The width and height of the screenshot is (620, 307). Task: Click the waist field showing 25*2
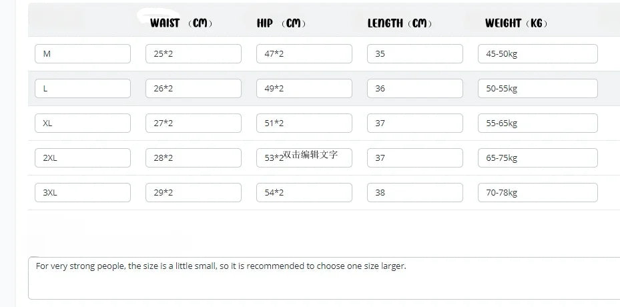pos(194,54)
